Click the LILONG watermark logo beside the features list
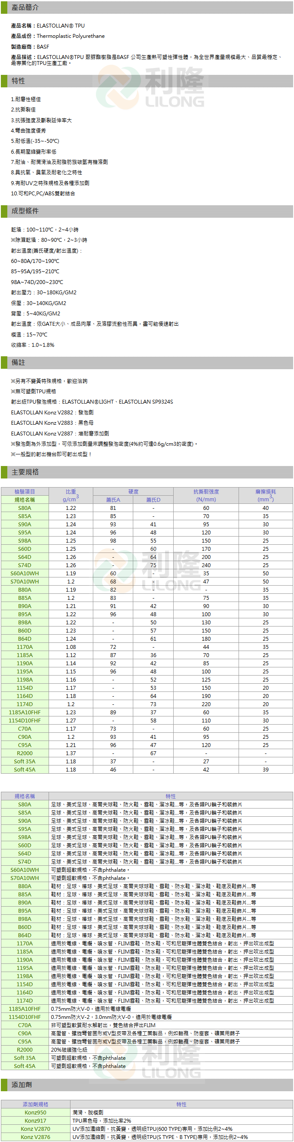The image size is (294, 1142). (150, 87)
